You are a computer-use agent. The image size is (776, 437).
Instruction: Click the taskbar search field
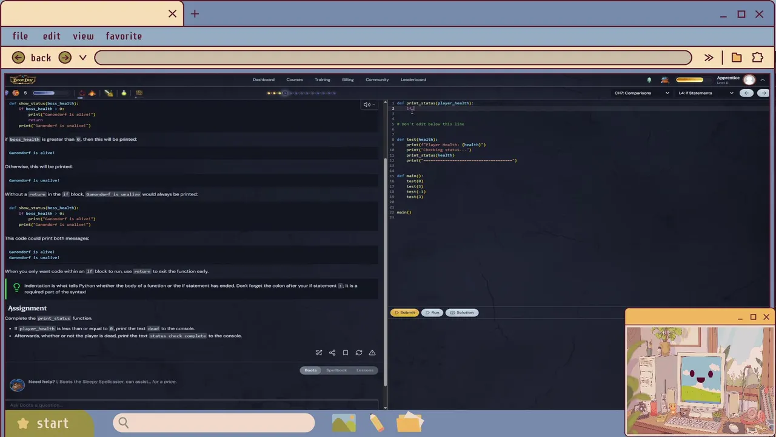coord(213,423)
